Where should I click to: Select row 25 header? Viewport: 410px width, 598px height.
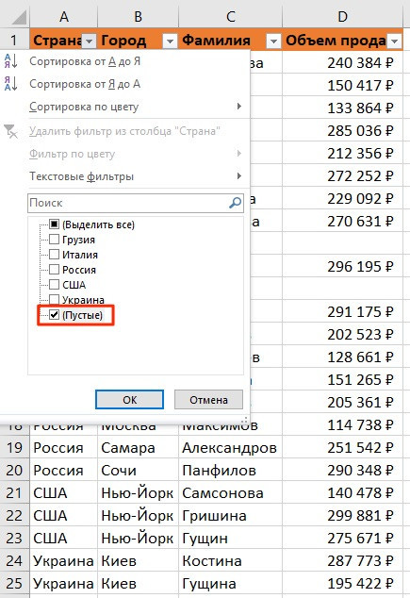tap(14, 583)
